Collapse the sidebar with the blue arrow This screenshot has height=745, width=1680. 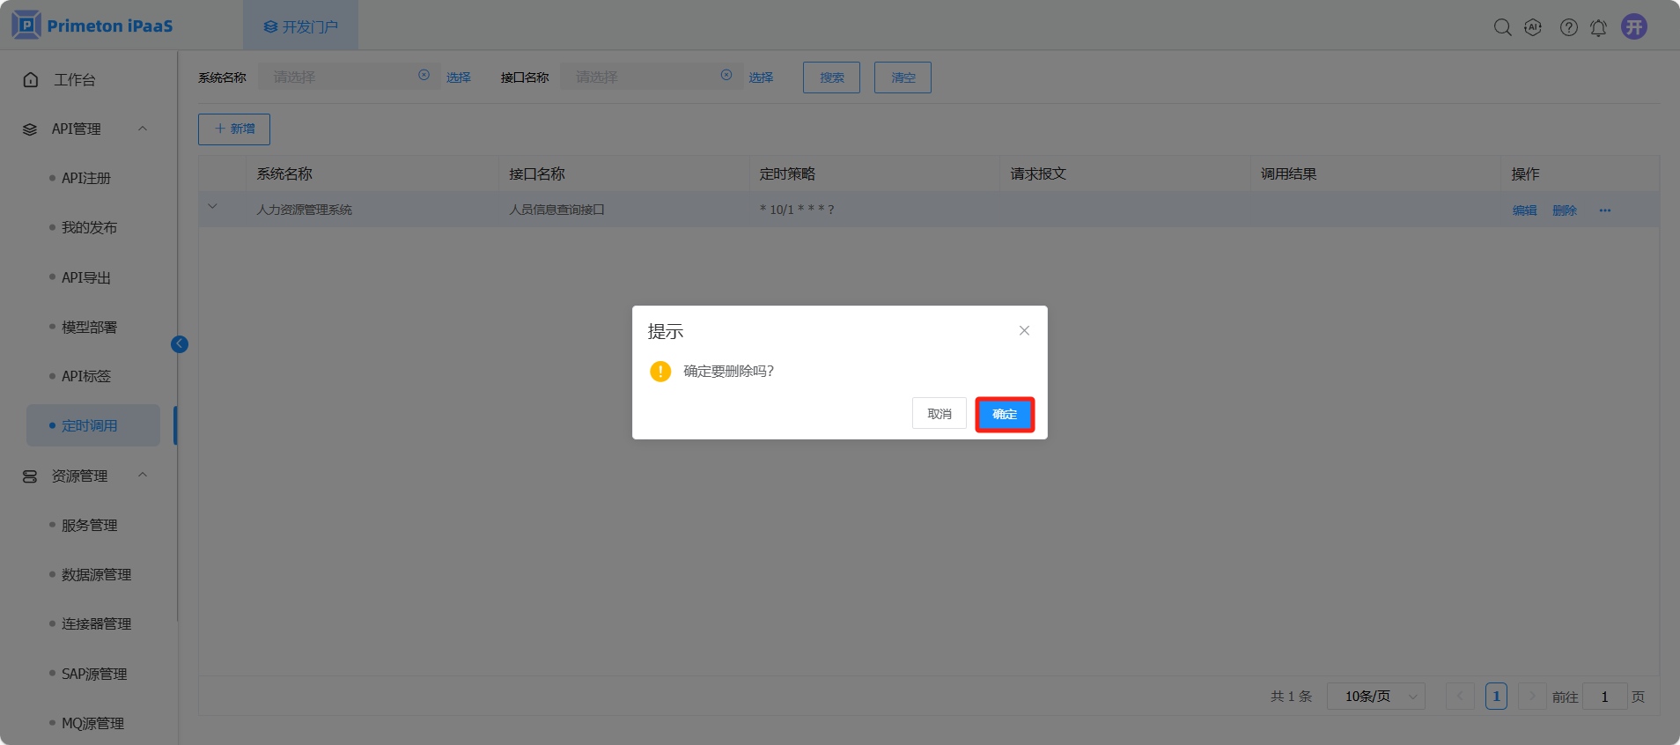(180, 344)
